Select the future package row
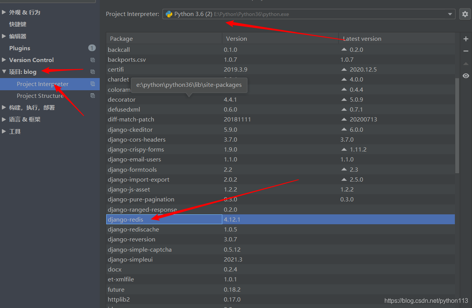472x308 pixels. (281, 289)
